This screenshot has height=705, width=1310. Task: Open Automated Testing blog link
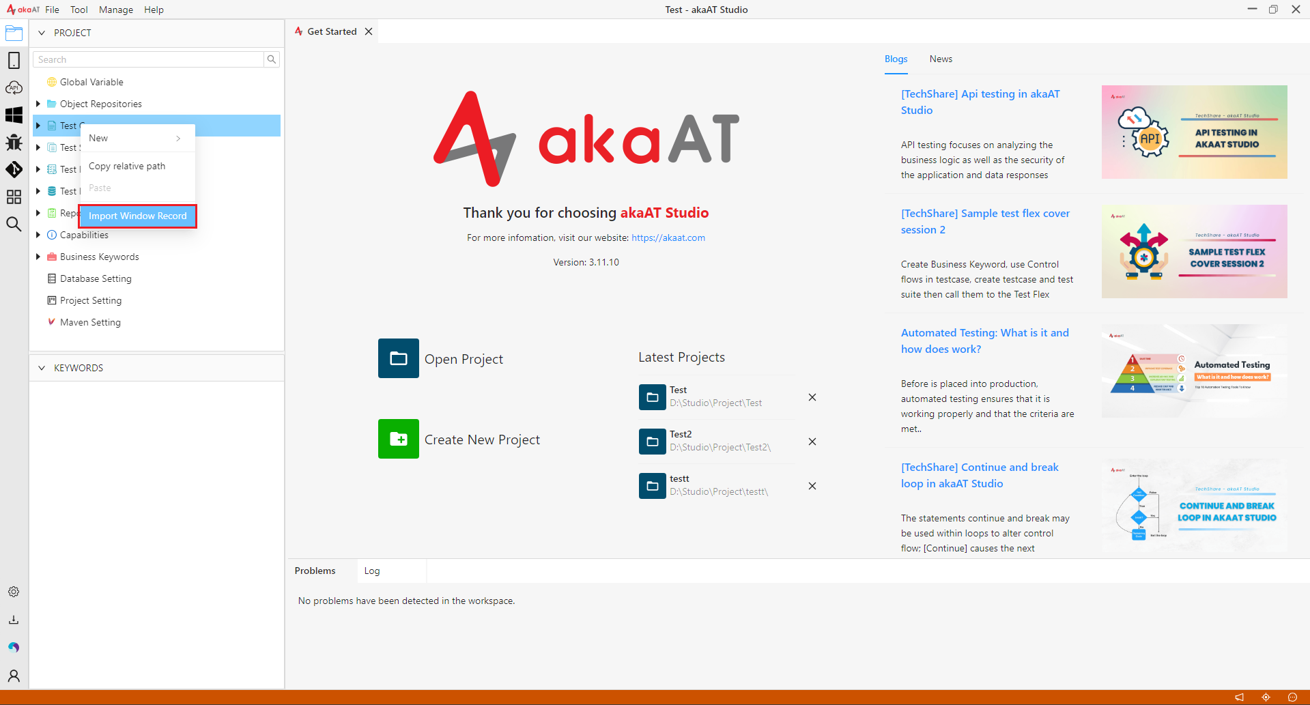(984, 341)
